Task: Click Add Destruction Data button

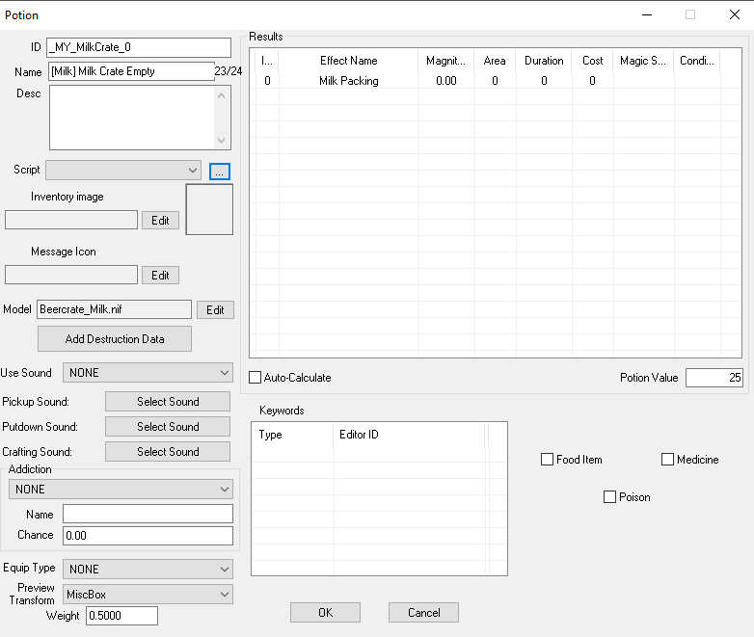Action: (x=115, y=339)
